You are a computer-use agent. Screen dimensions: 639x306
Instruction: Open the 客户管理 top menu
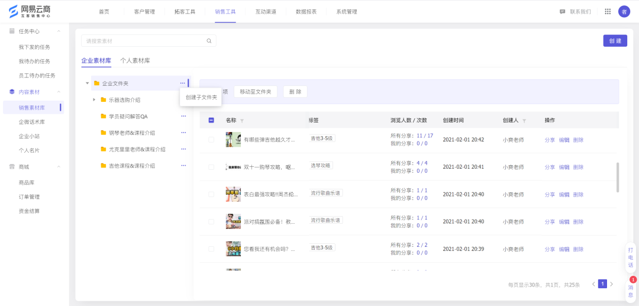click(144, 12)
